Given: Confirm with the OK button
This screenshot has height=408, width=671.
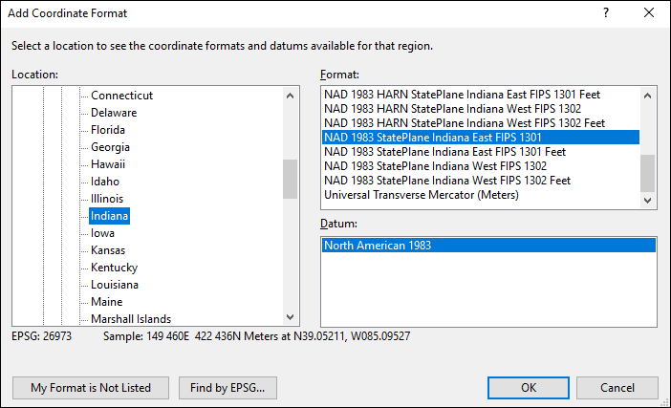Looking at the screenshot, I should (529, 388).
